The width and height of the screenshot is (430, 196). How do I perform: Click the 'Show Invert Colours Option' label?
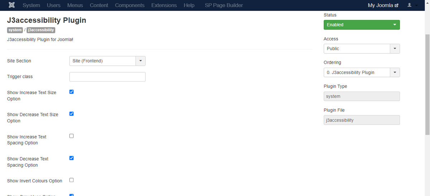[x=35, y=181]
